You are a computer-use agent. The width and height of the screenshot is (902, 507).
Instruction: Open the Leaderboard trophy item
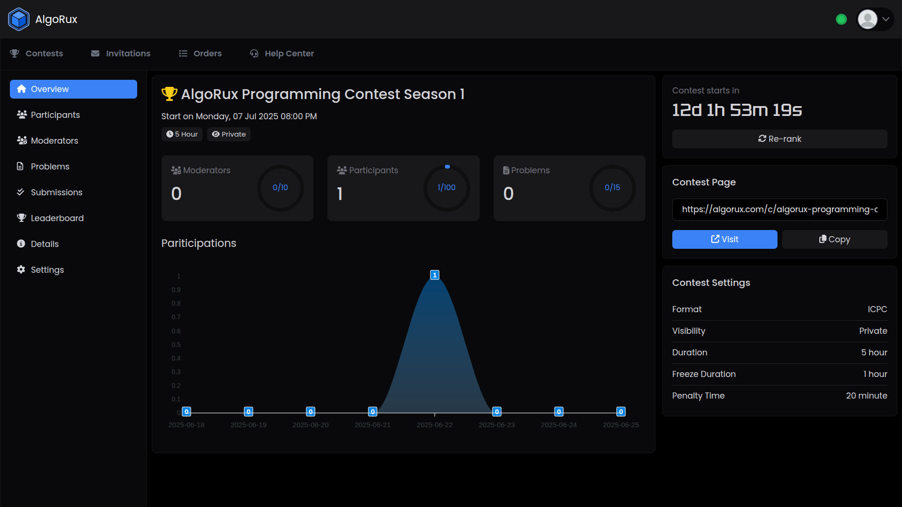pyautogui.click(x=57, y=218)
